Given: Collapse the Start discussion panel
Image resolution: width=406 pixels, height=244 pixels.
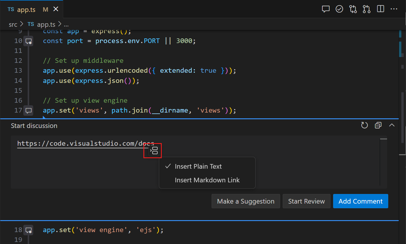Looking at the screenshot, I should tap(392, 125).
